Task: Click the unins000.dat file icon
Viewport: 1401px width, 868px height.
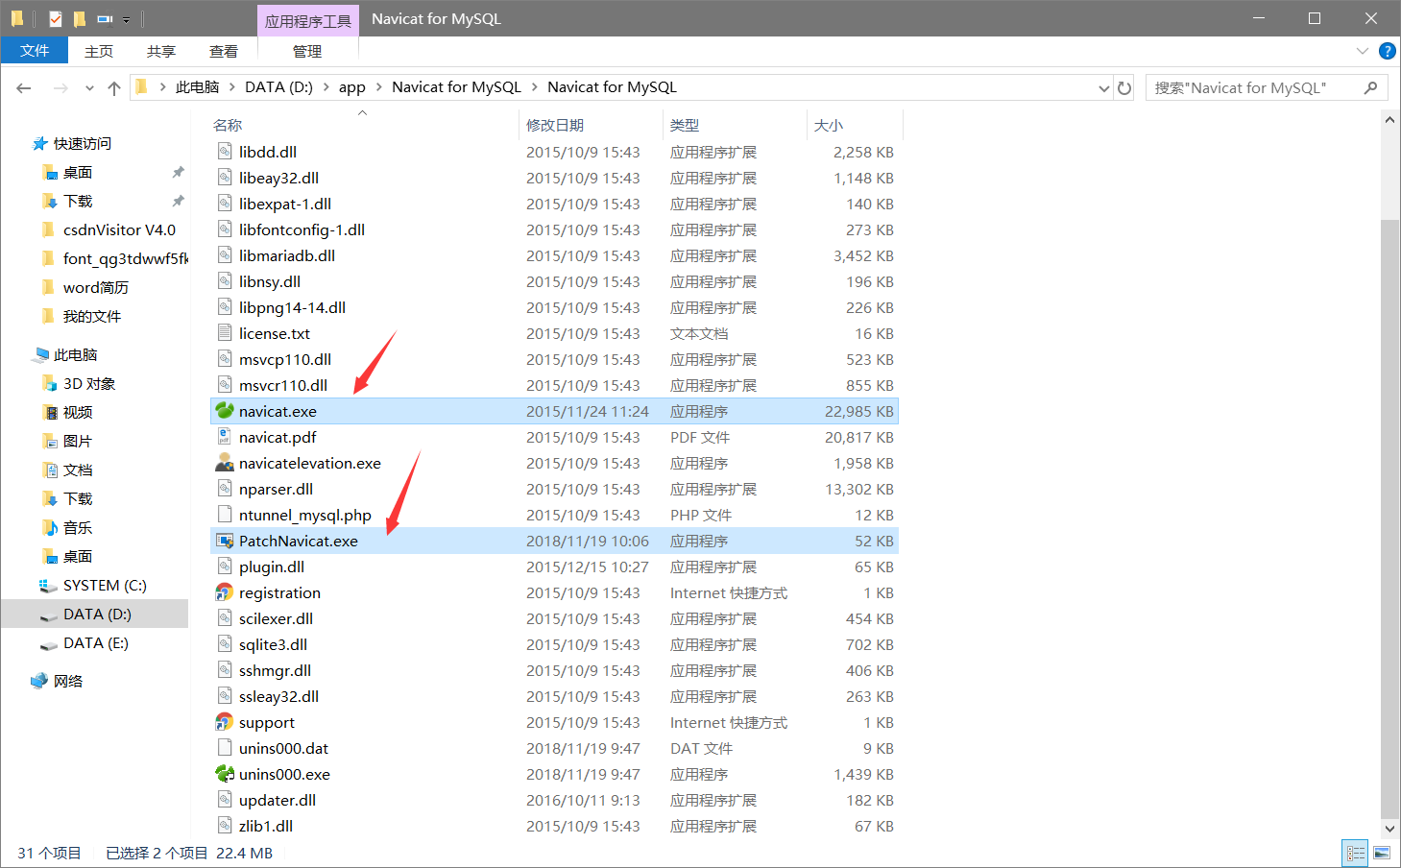Action: tap(225, 748)
